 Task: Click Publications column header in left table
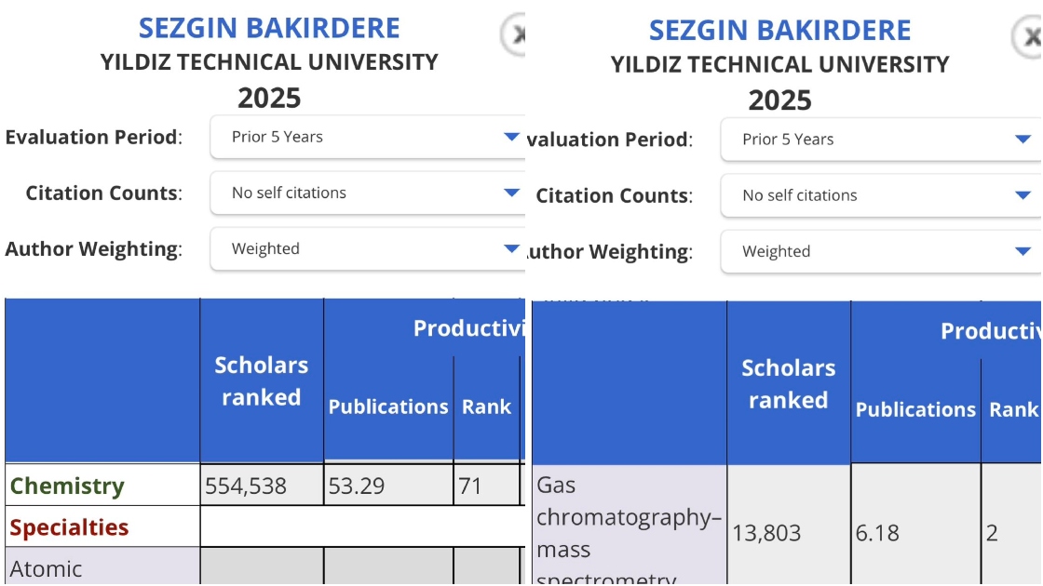click(388, 407)
